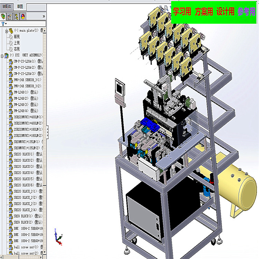Open the PropertyManager tab icon
This screenshot has height=259, width=259.
coord(10,16)
